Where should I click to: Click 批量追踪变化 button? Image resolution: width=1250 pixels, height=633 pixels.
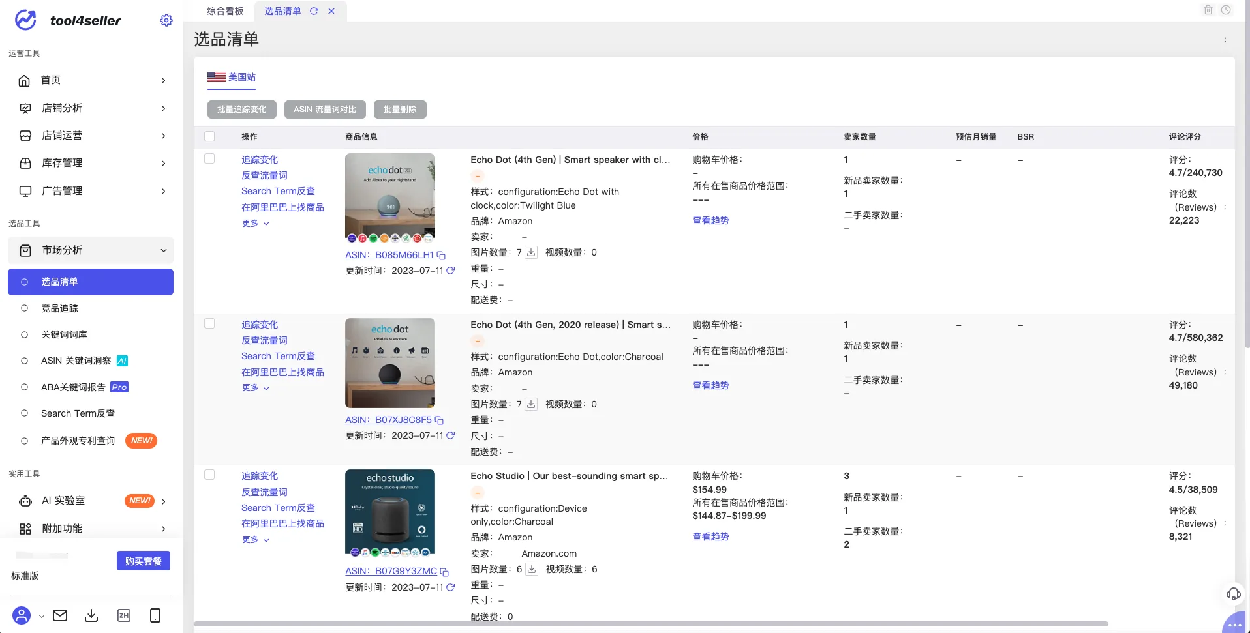click(x=242, y=110)
